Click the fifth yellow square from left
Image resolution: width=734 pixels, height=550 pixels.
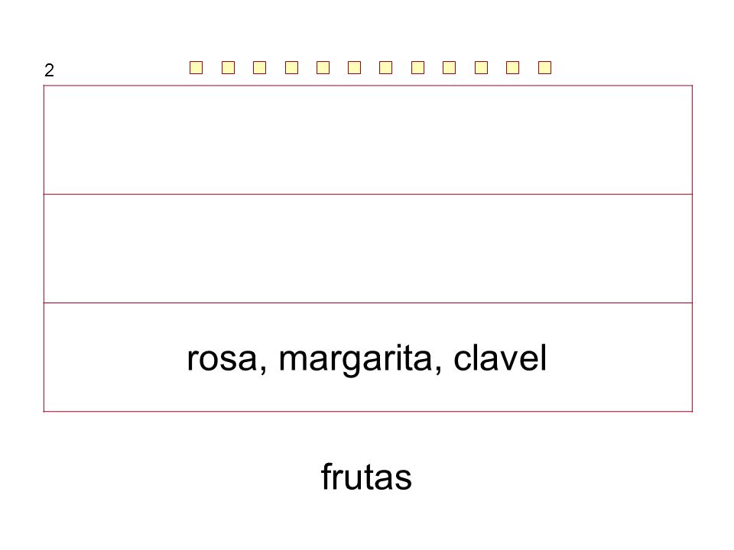(x=323, y=68)
